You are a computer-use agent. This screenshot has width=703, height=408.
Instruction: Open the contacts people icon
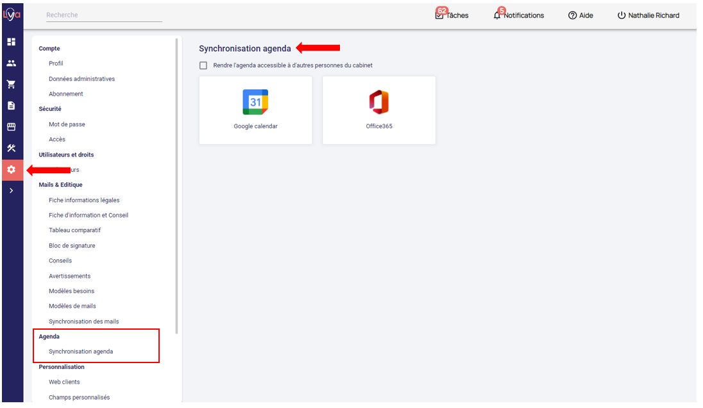11,64
